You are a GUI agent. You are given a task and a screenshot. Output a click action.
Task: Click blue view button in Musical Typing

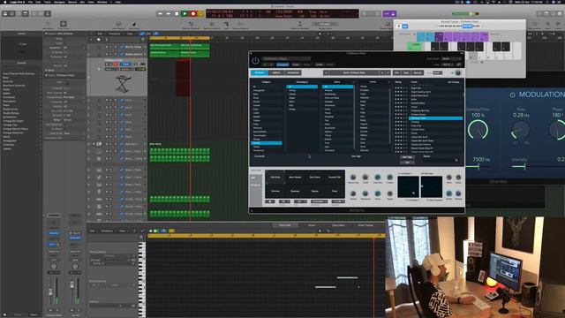405,26
